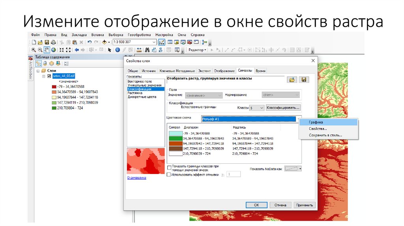The height and width of the screenshot is (226, 404).
Task: Click the Undo arrow icon
Action: pos(90,42)
